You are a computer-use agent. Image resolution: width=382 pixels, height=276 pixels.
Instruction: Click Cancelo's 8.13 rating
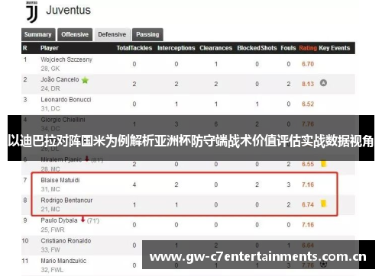[x=308, y=84]
